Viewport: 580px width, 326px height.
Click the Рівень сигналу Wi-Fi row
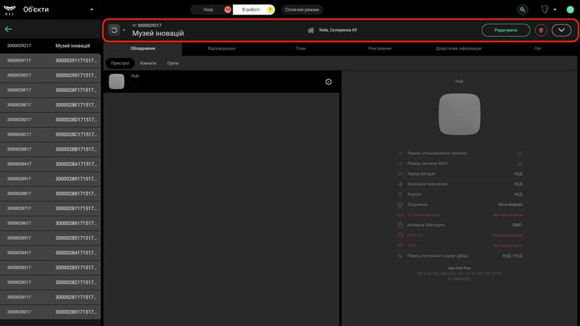pyautogui.click(x=460, y=164)
